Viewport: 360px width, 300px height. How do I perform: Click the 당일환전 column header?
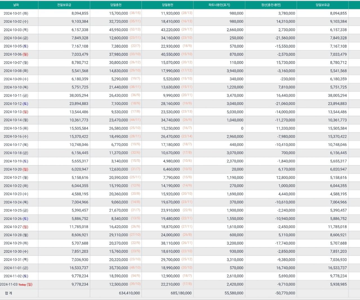[168, 5]
